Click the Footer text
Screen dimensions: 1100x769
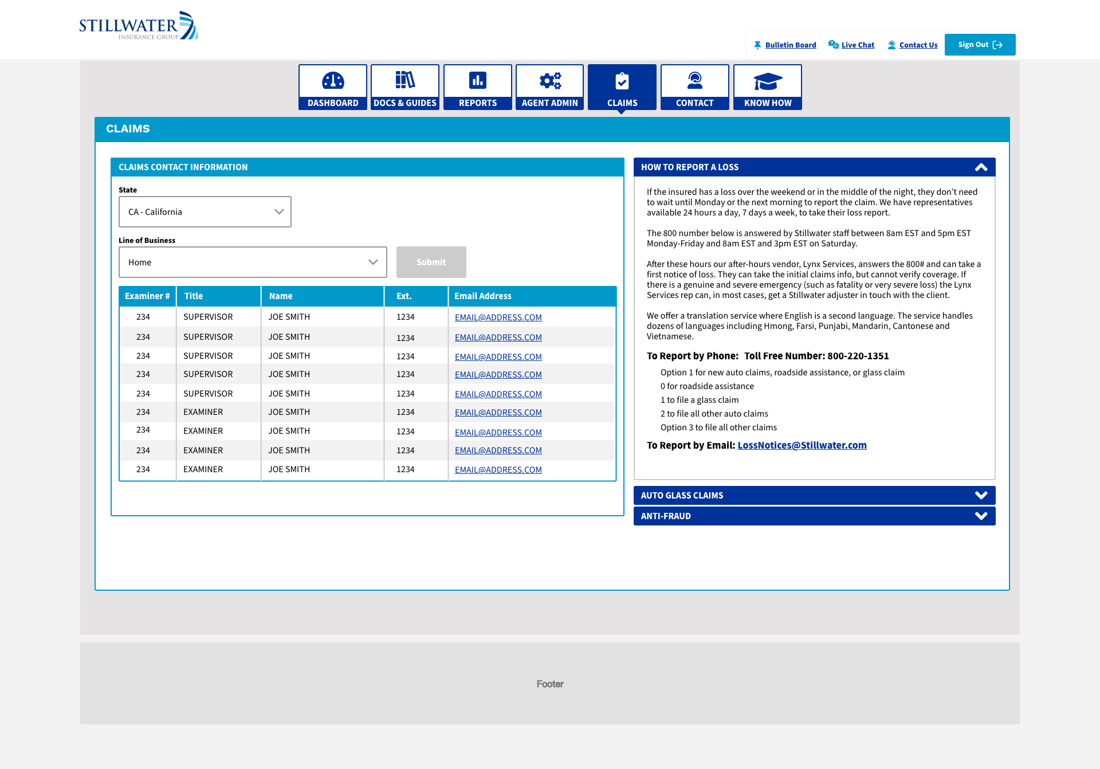(550, 684)
